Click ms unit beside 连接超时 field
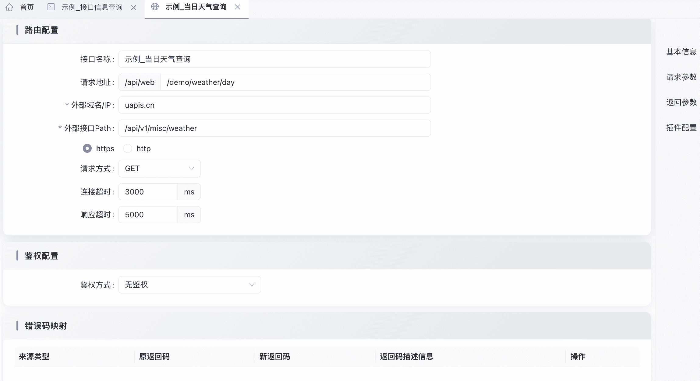 (x=189, y=192)
